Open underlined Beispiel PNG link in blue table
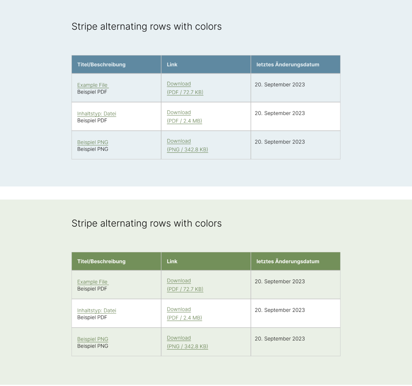This screenshot has width=412, height=386. [x=93, y=142]
